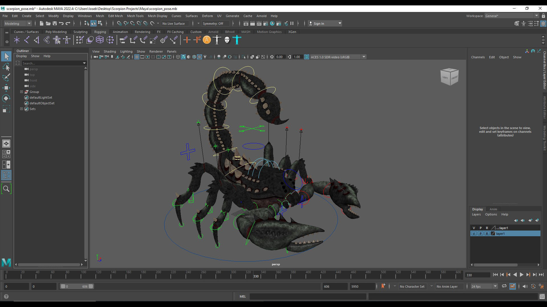This screenshot has width=547, height=307.
Task: Toggle reference R of ...:layer1 layer
Action: (487, 228)
